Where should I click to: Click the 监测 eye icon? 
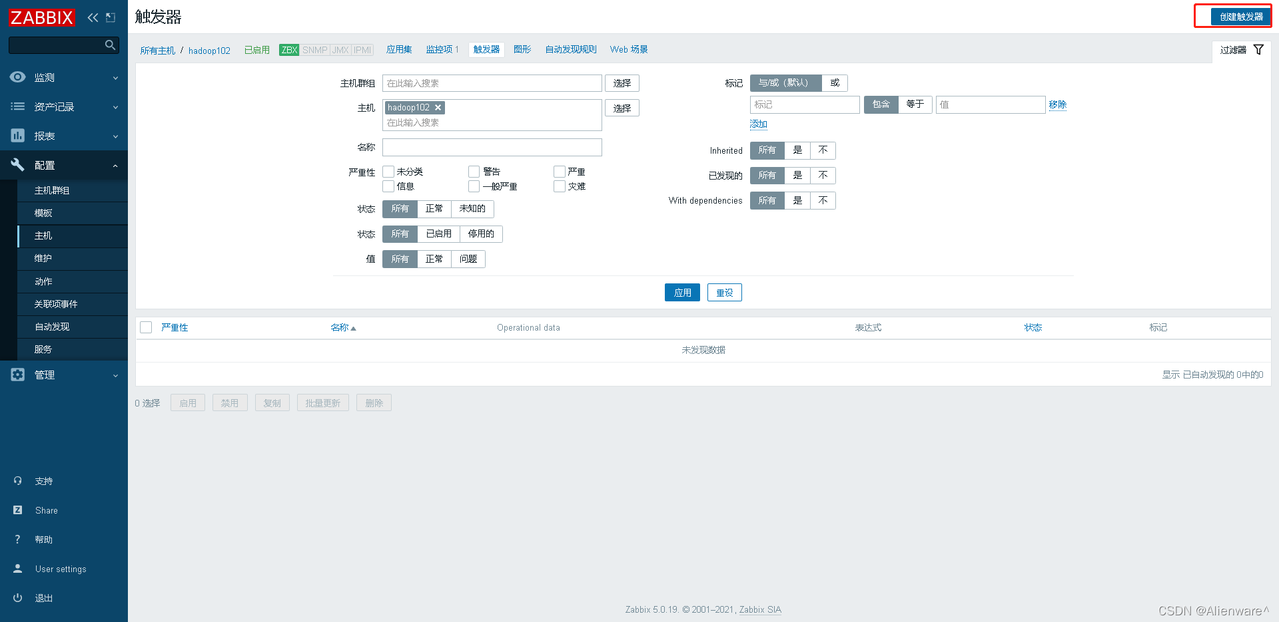pos(18,77)
